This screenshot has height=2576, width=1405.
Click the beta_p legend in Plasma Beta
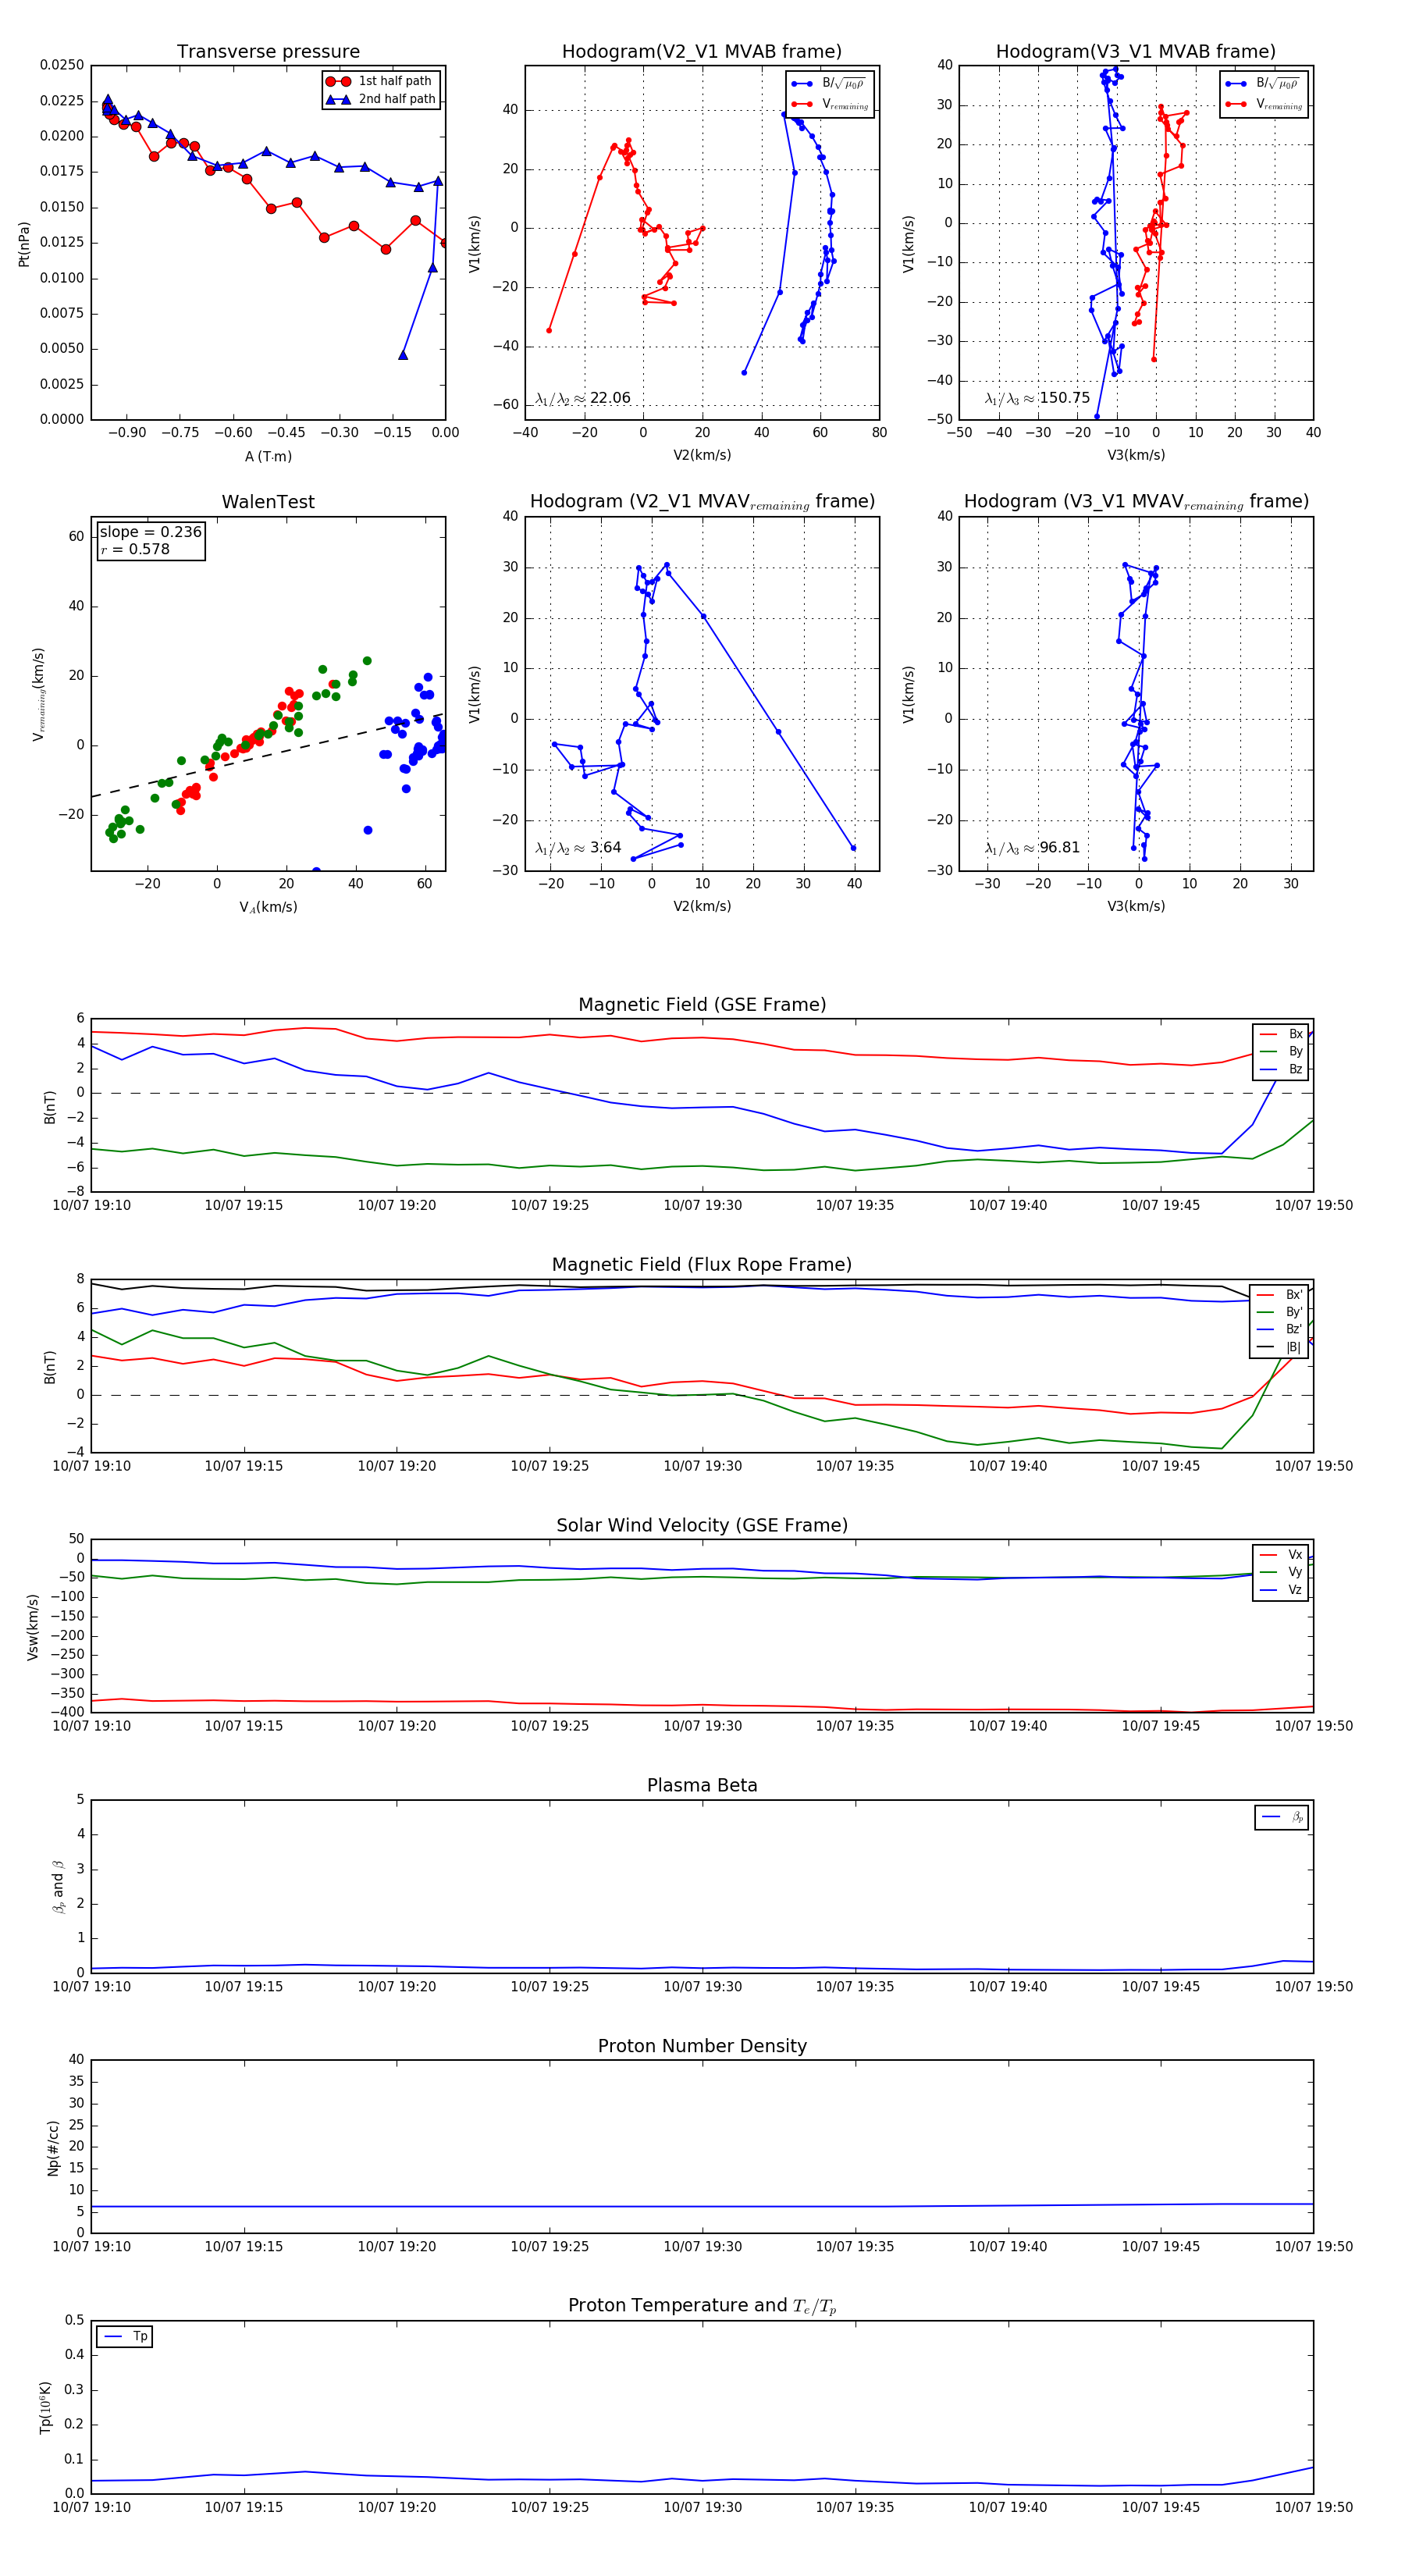1282,1817
